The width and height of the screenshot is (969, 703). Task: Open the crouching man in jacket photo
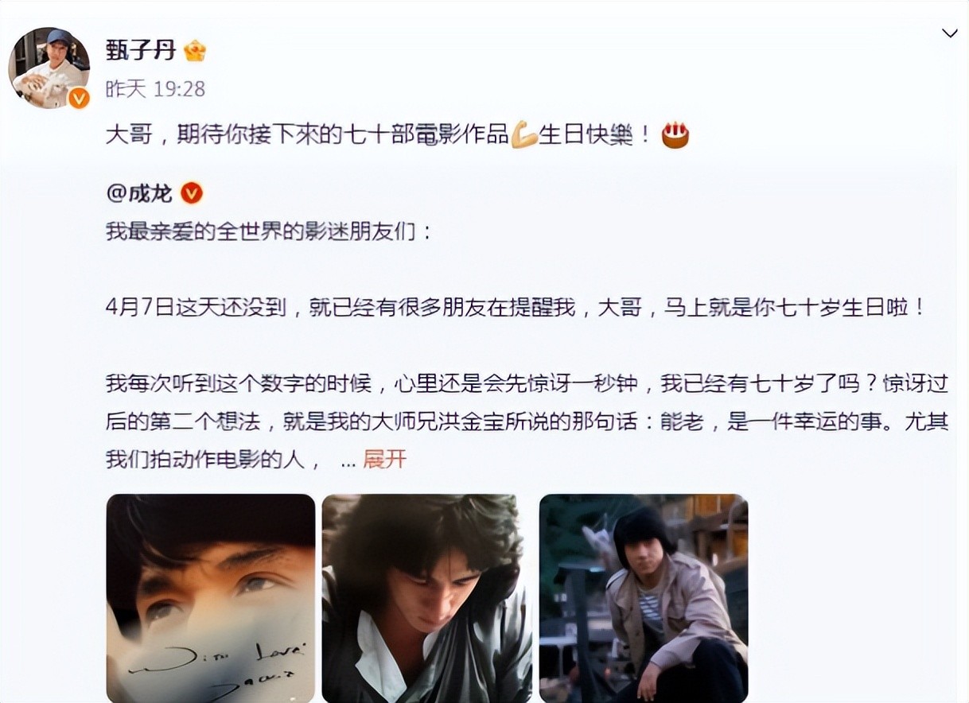[644, 598]
